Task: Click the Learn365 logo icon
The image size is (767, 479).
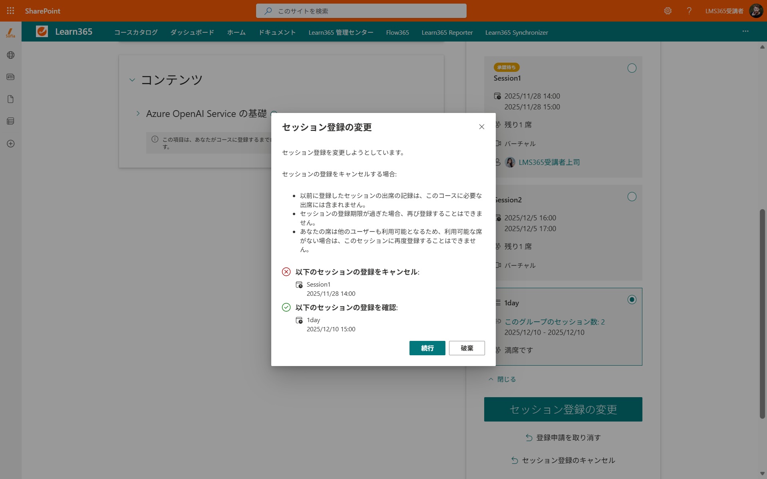Action: pyautogui.click(x=42, y=32)
